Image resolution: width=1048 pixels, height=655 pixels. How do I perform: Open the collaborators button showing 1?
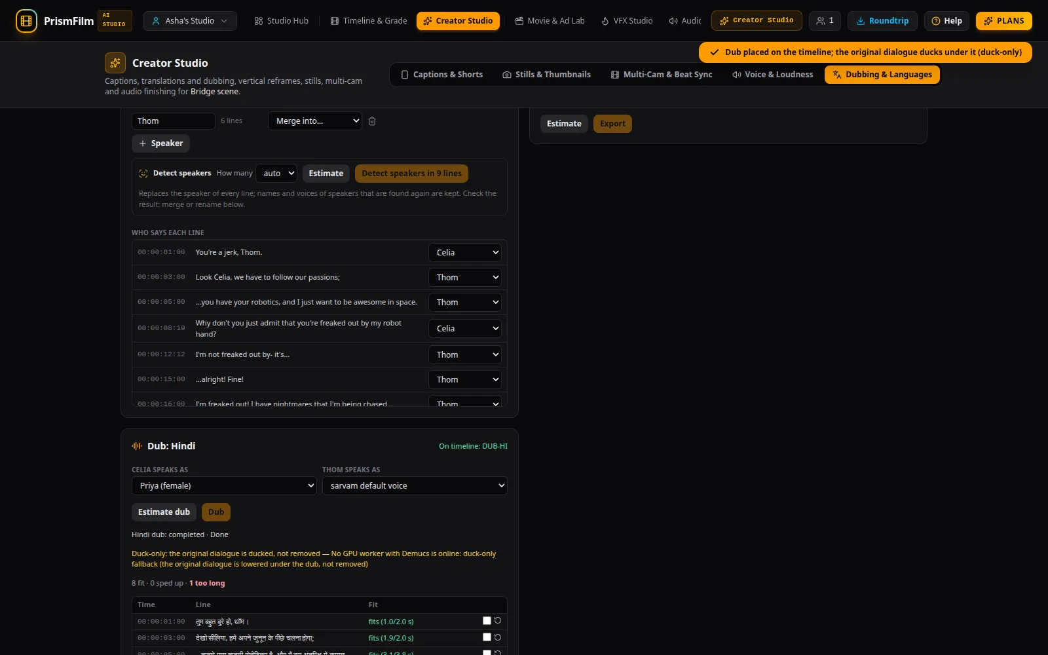pyautogui.click(x=825, y=21)
